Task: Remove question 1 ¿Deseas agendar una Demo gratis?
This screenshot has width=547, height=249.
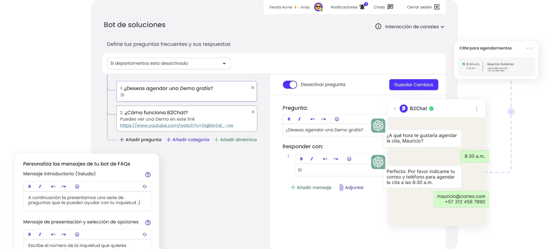Action: [x=253, y=87]
